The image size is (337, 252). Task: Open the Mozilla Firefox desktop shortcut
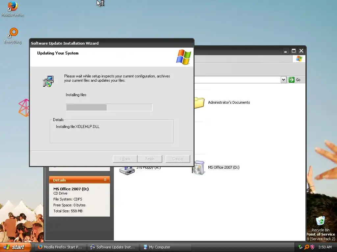13,9
